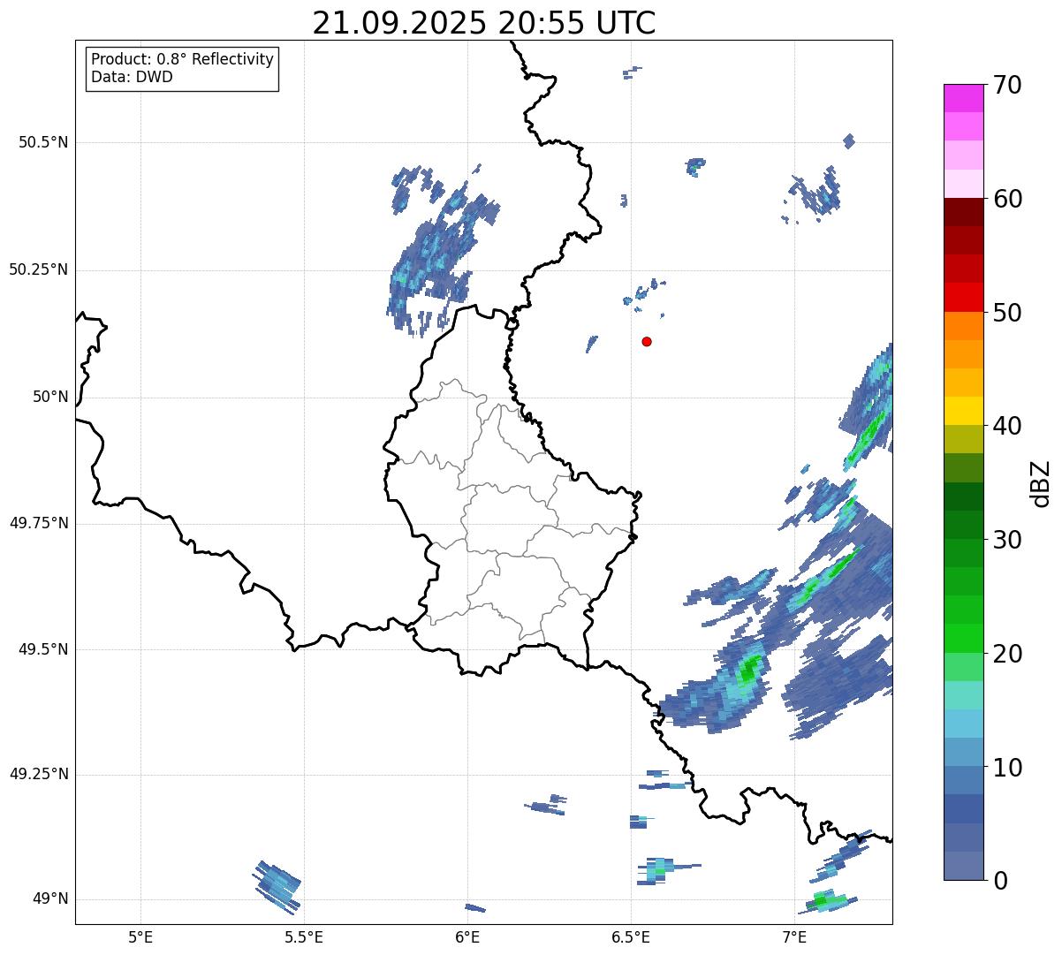1062x955 pixels.
Task: Click the '49°N' latitude label
Action: 50,898
